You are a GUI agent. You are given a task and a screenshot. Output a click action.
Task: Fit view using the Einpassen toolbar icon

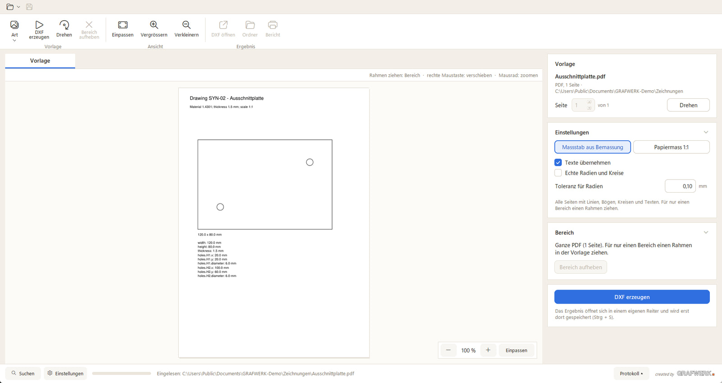tap(123, 29)
